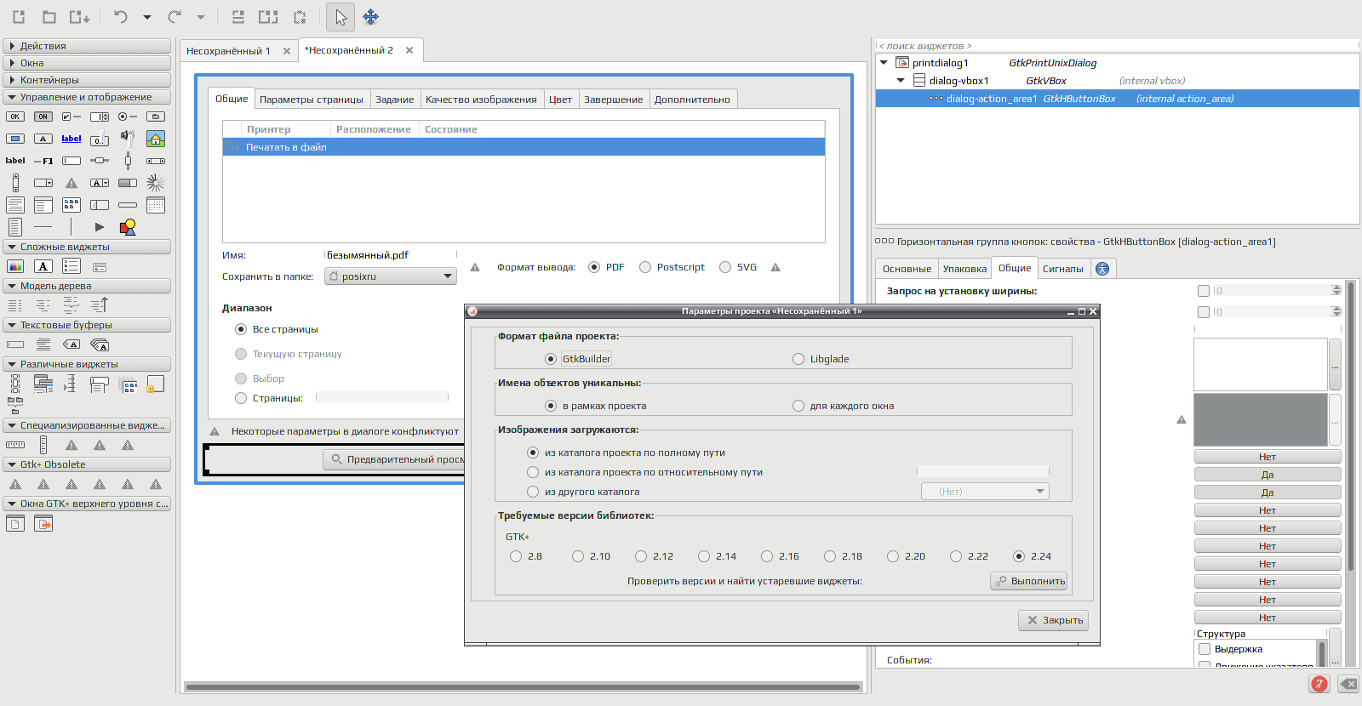Collapse the dialog-vbox1 tree node
Screen dimensions: 1362x706
901,81
